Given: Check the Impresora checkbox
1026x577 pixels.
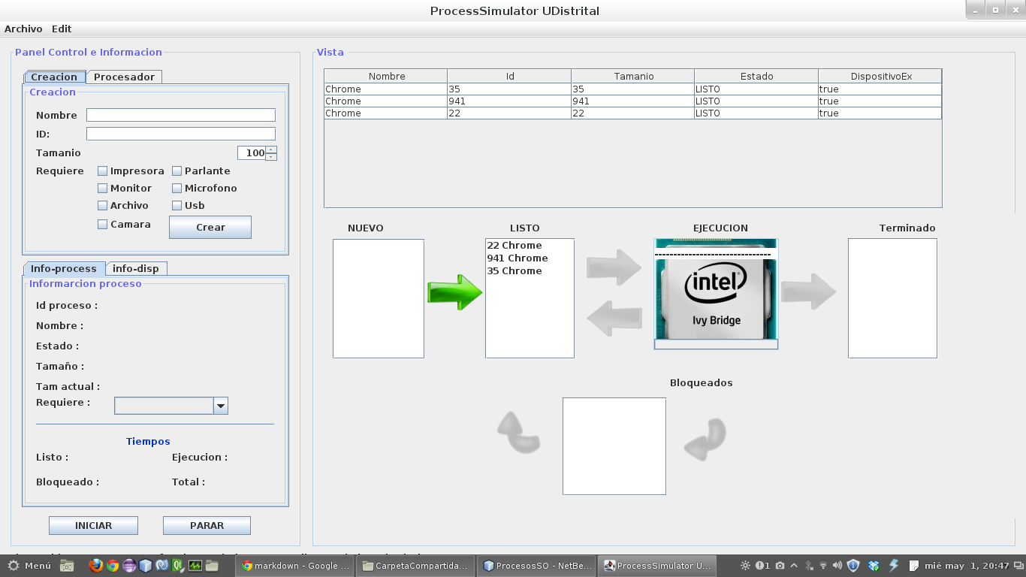Looking at the screenshot, I should [x=103, y=171].
